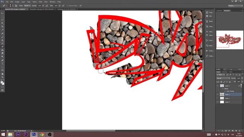Select the Pen tool
The width and height of the screenshot is (244, 137).
pyautogui.click(x=2, y=60)
